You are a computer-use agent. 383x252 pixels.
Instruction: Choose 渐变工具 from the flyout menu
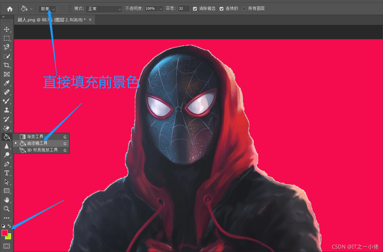[x=41, y=137]
